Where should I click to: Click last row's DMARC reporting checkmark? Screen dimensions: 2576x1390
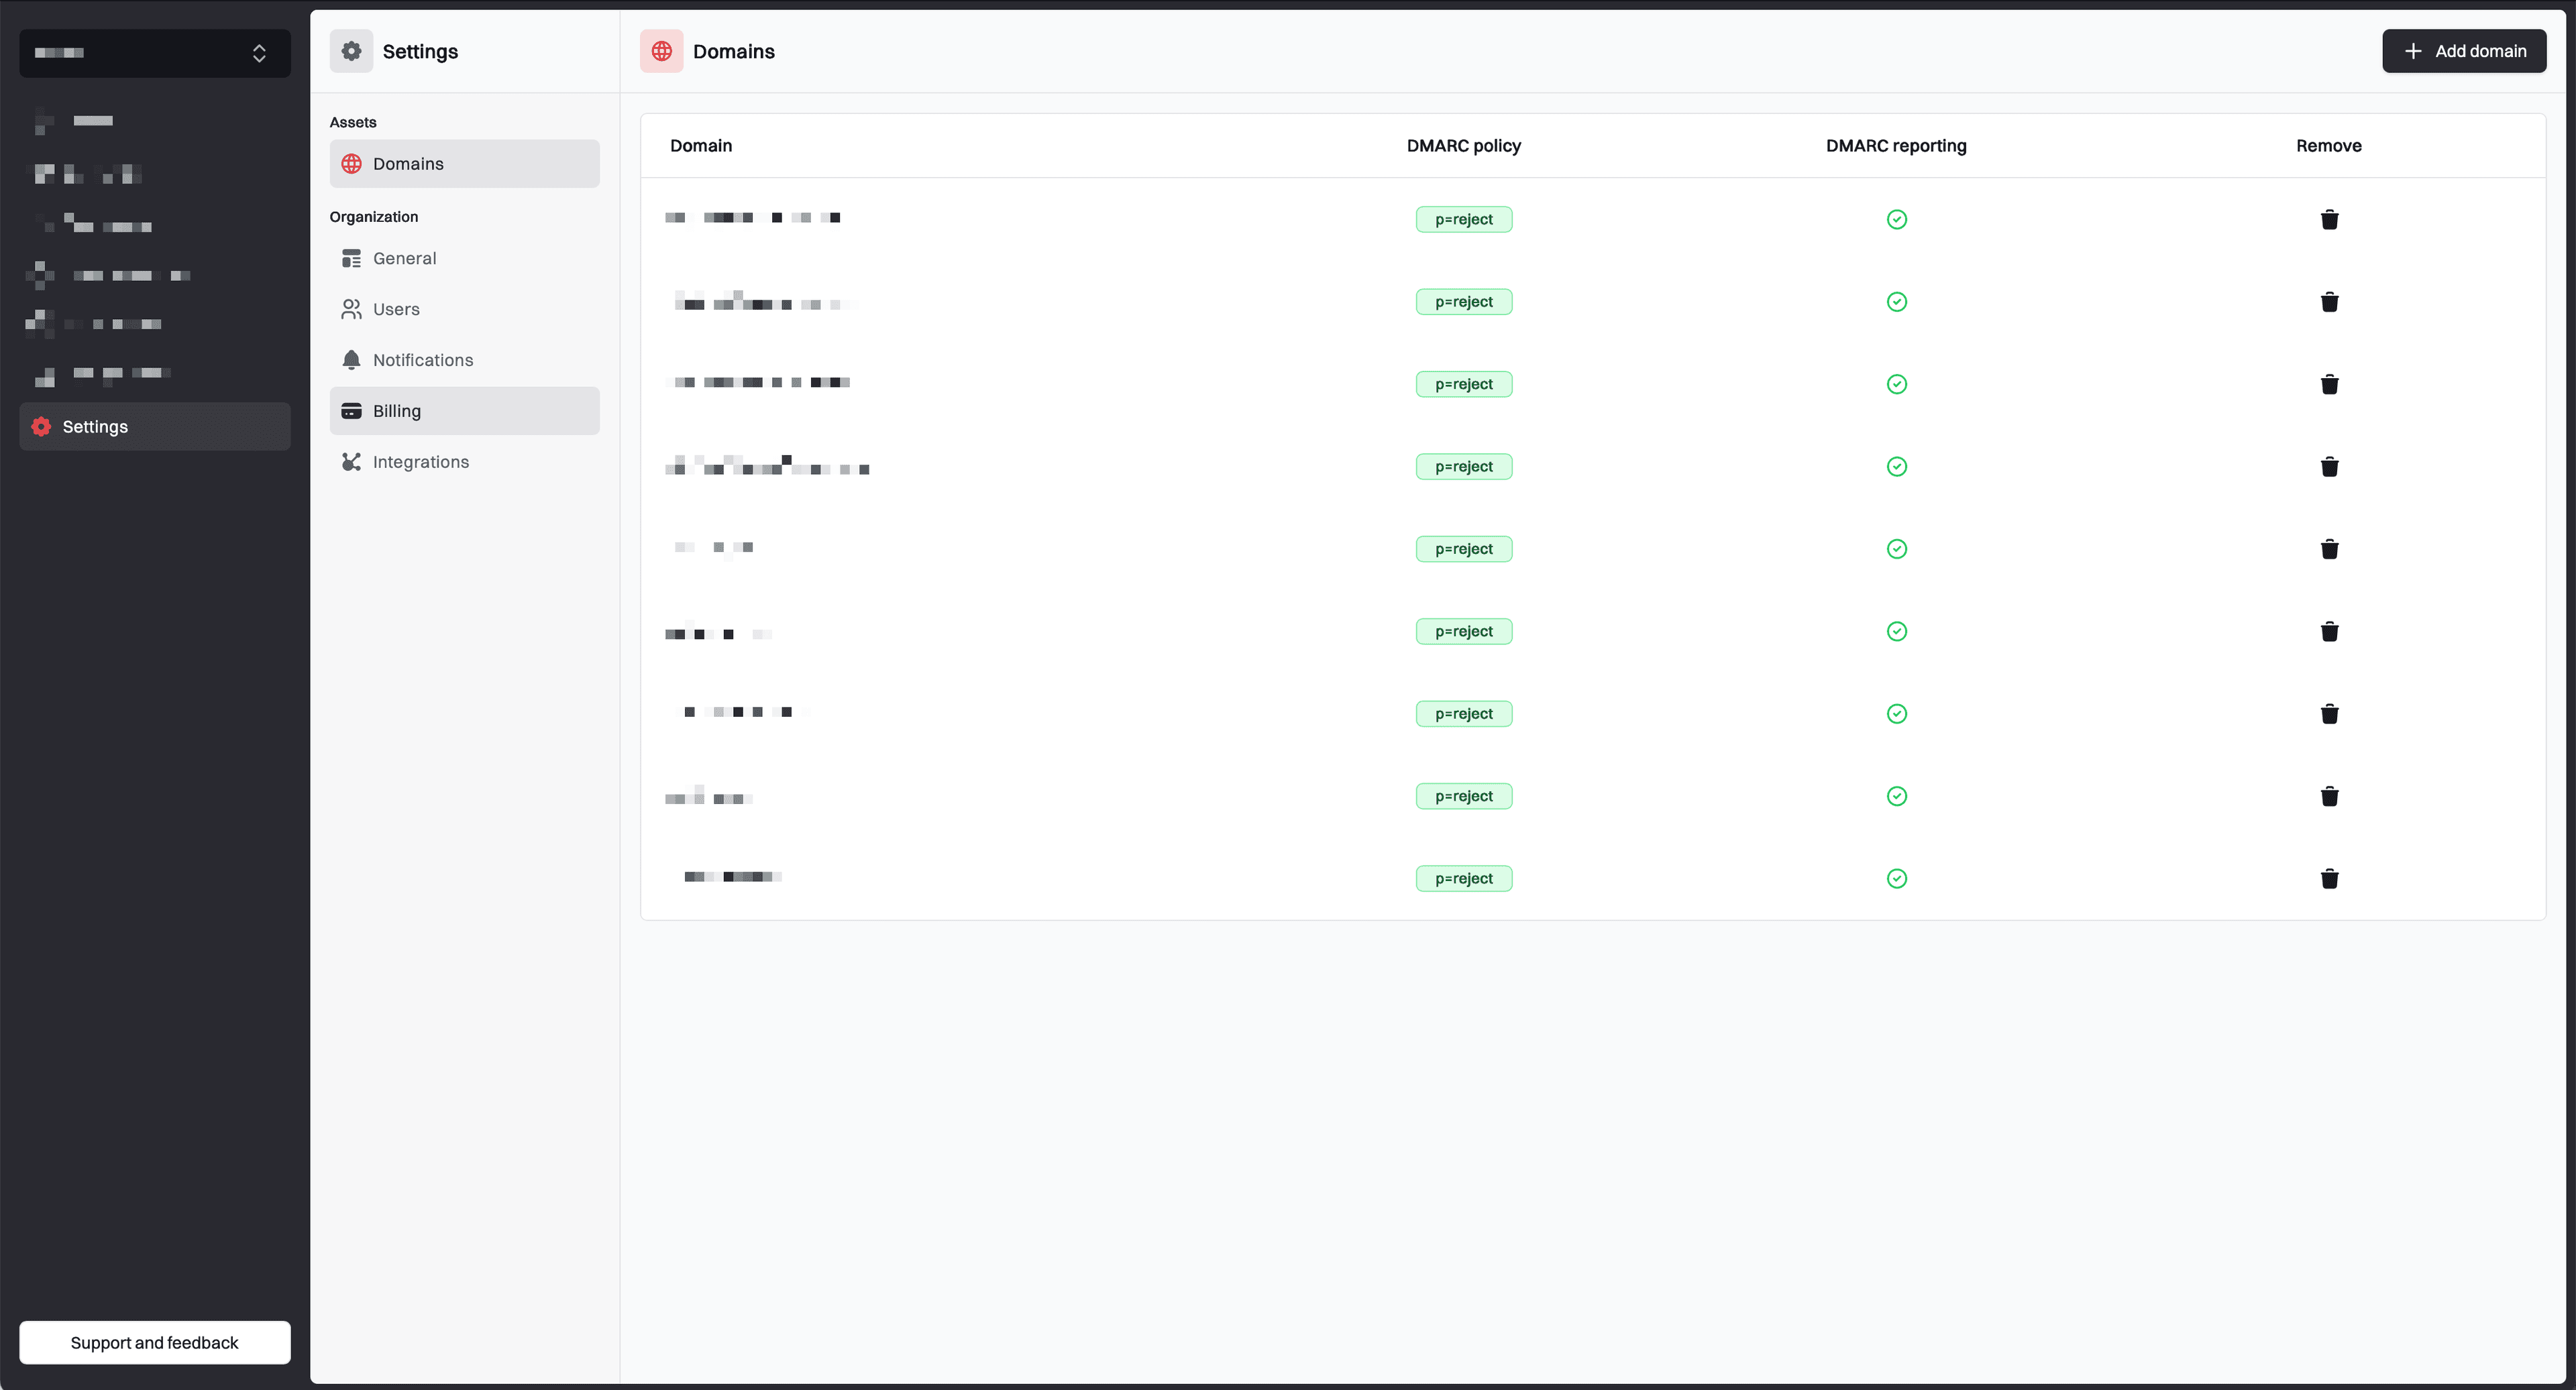1896,878
